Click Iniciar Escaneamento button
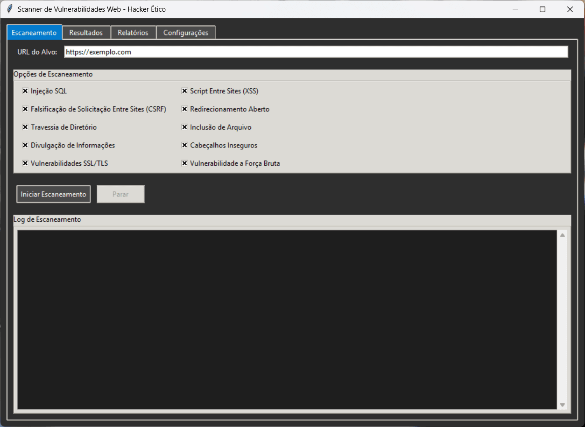Image resolution: width=585 pixels, height=427 pixels. (x=54, y=194)
